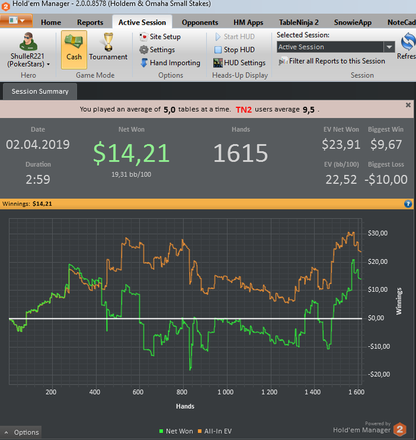Open the SnowieApp ribbon tab
The height and width of the screenshot is (440, 416).
353,23
